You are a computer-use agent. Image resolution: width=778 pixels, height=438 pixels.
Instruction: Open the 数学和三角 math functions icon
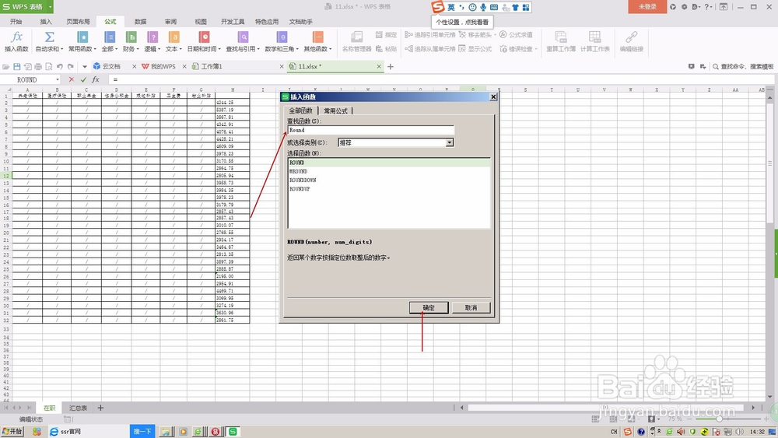click(282, 37)
